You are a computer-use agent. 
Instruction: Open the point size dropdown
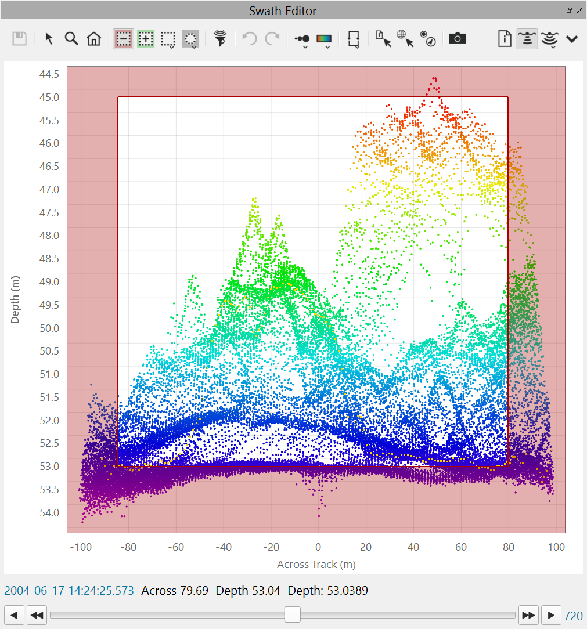pos(302,39)
